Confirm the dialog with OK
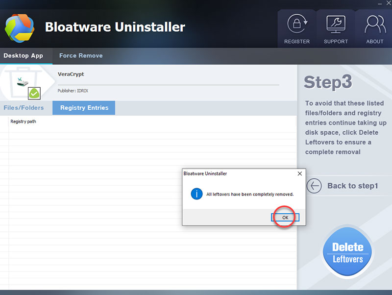Image resolution: width=392 pixels, height=295 pixels. pos(285,218)
